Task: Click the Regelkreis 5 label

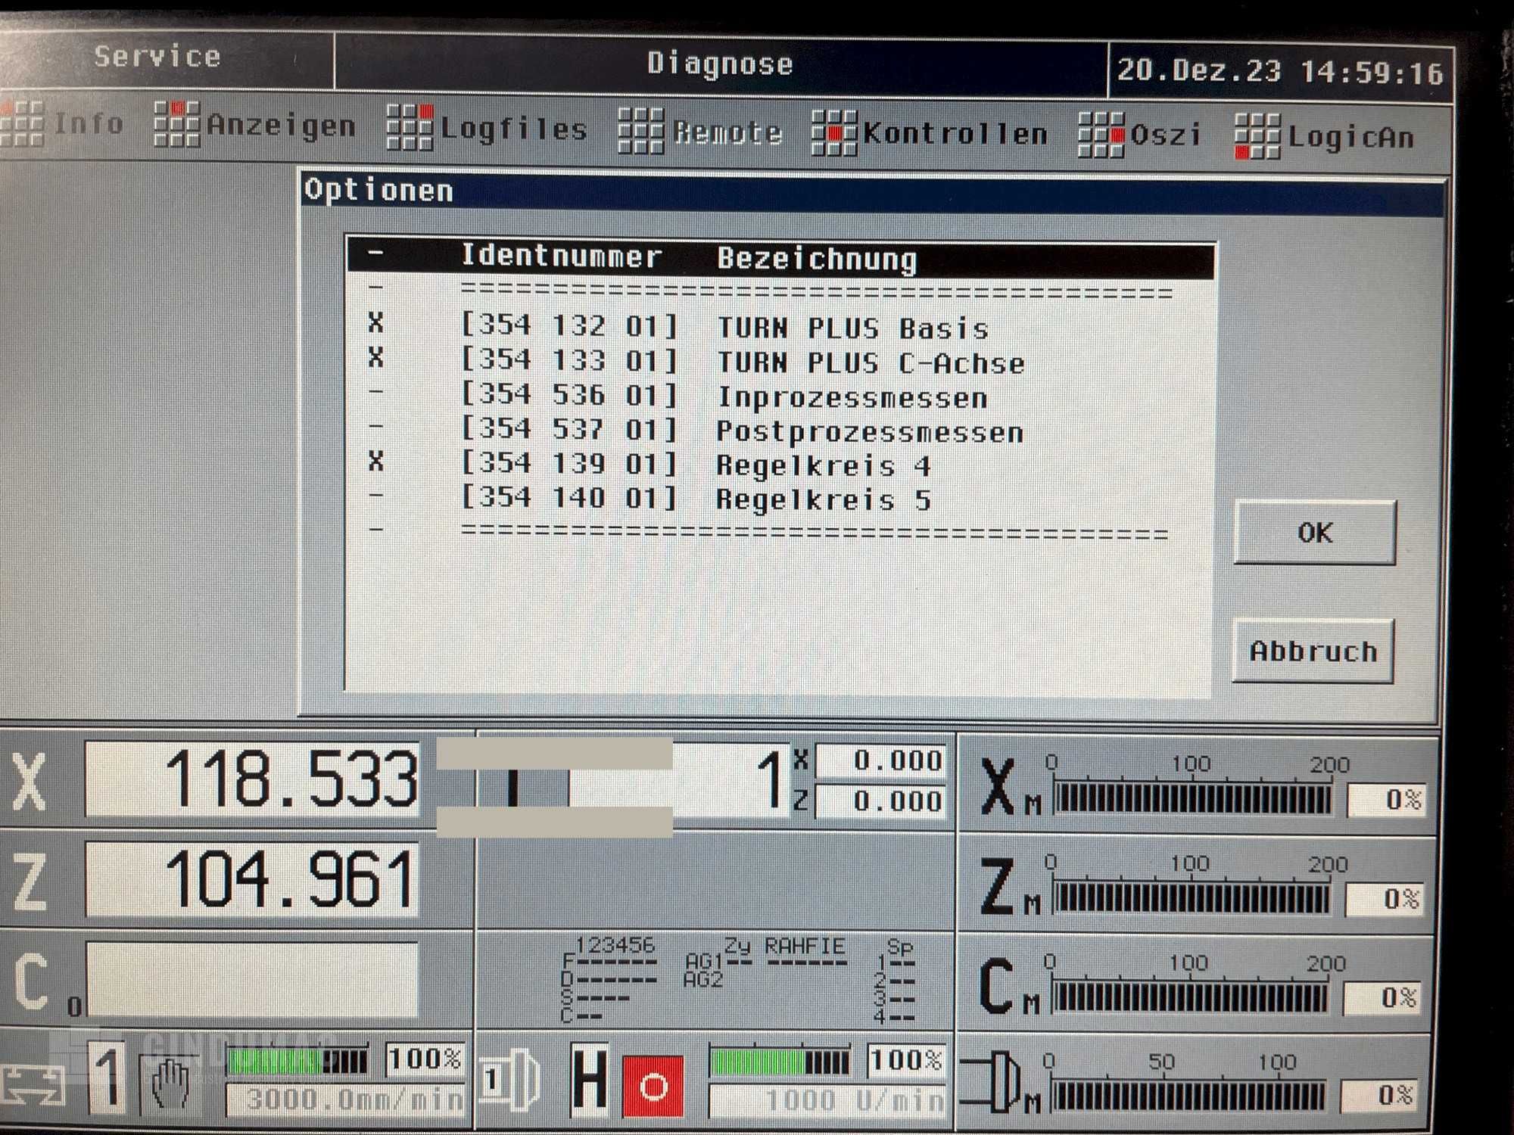Action: tap(824, 500)
